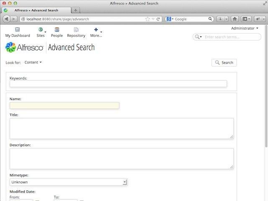Image resolution: width=268 pixels, height=201 pixels.
Task: Click the browser home icon
Action: click(x=234, y=19)
